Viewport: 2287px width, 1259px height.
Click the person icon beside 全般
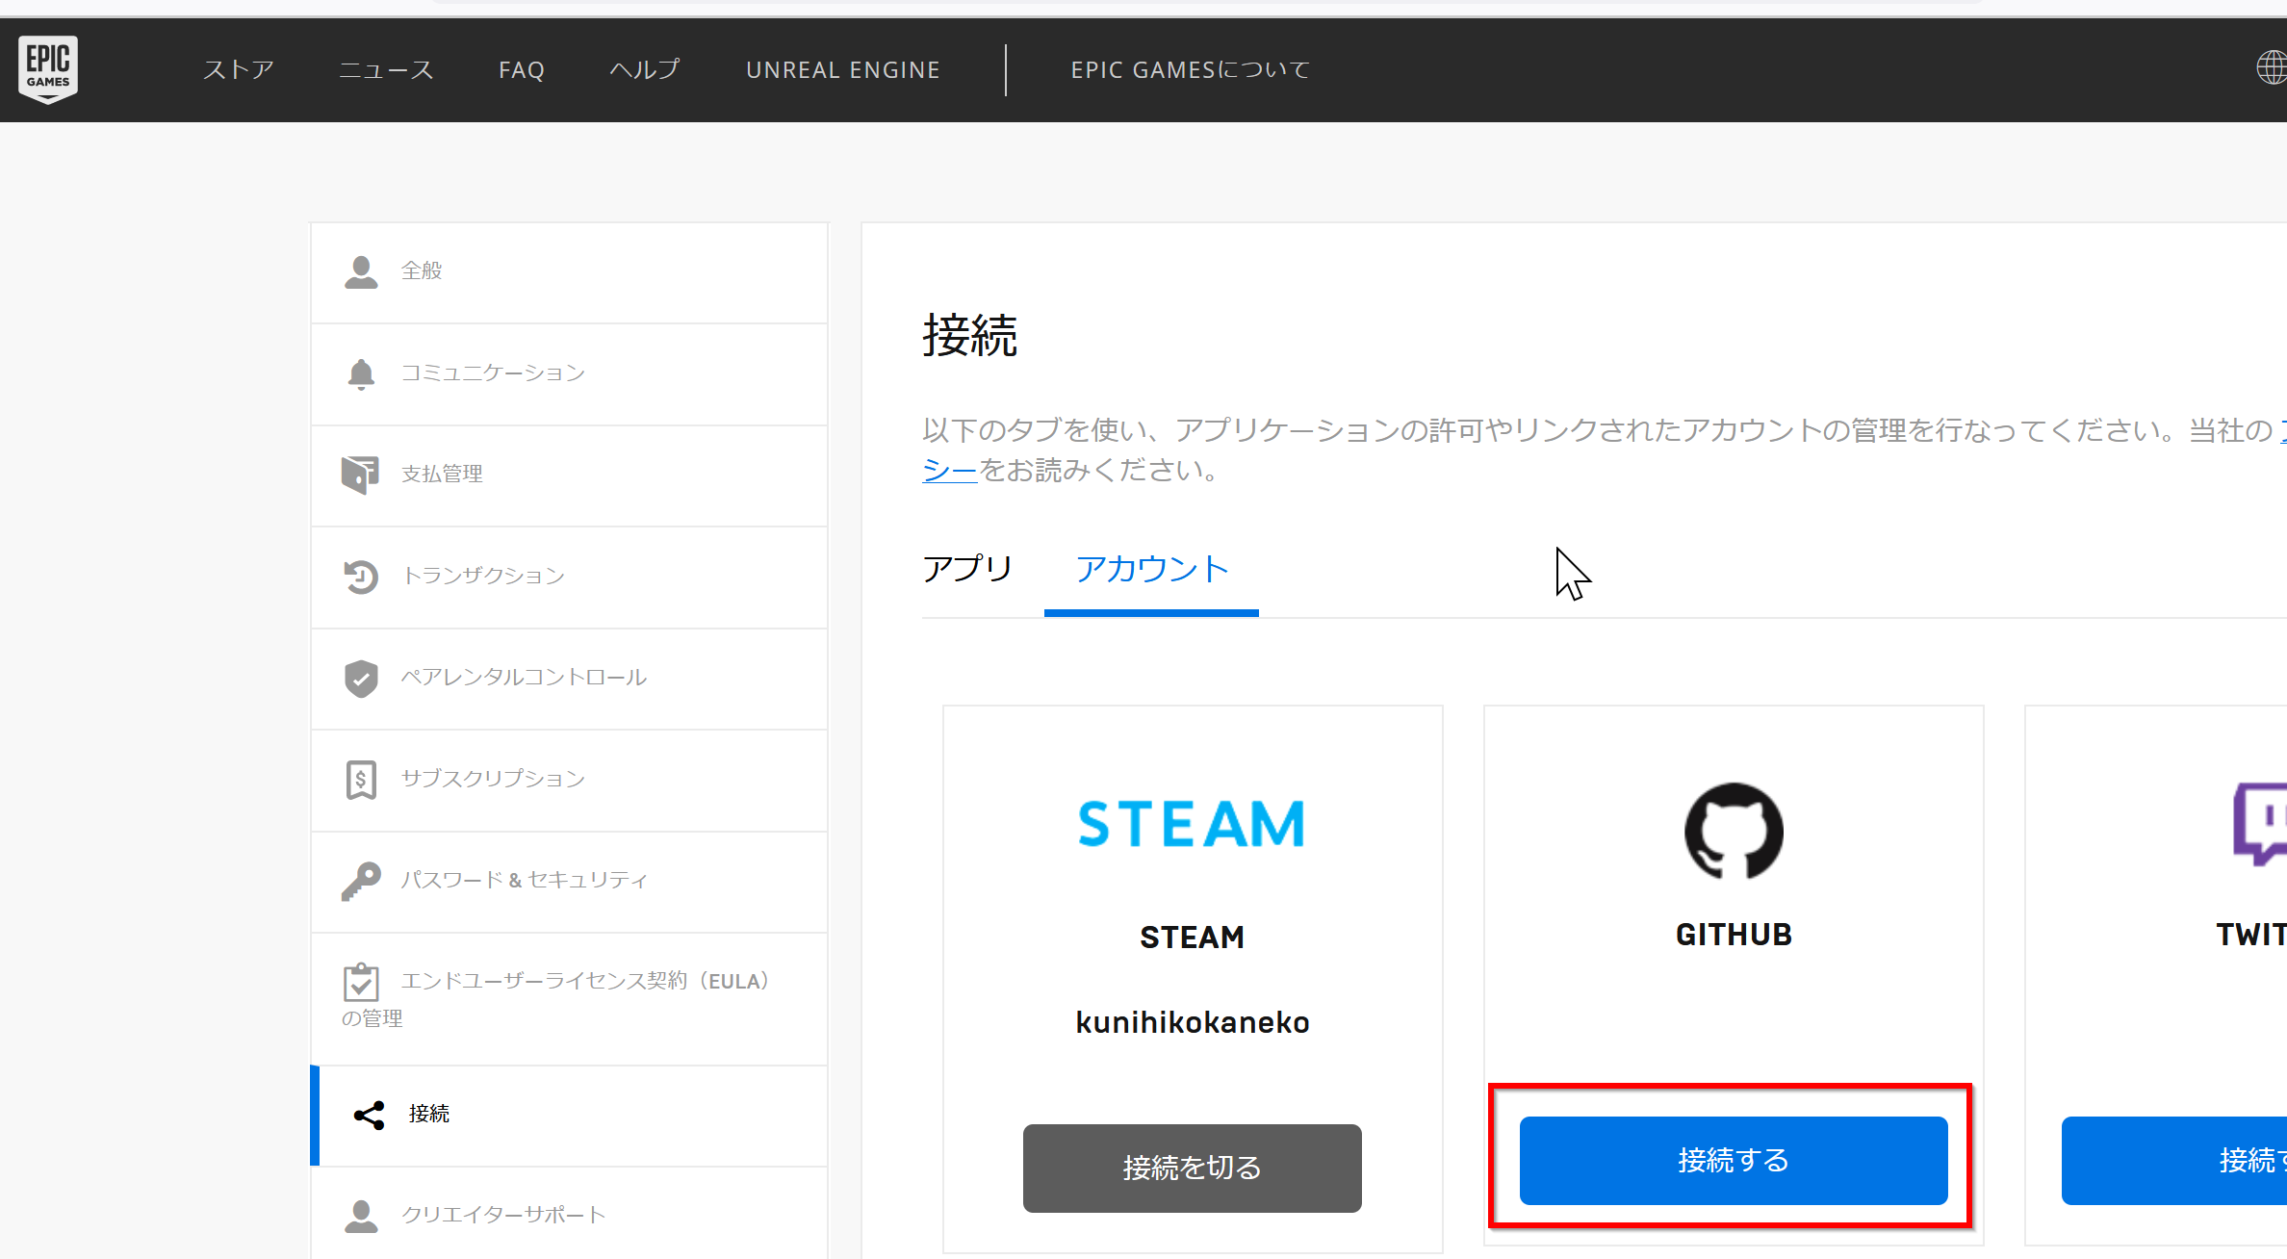point(361,272)
